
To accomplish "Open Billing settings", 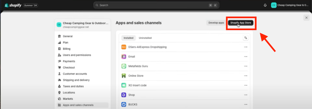I will pos(83,49).
